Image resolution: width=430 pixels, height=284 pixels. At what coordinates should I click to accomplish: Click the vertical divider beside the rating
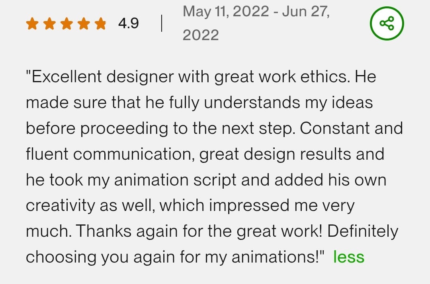[x=162, y=23]
